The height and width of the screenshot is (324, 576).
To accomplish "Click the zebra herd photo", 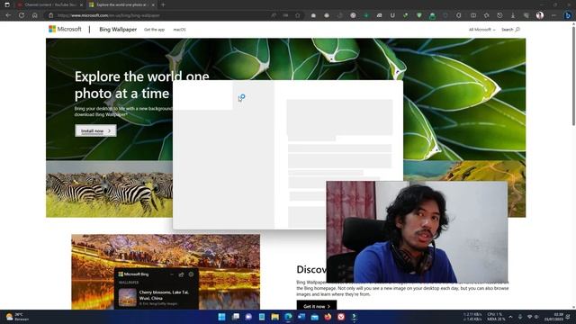I will (x=109, y=189).
